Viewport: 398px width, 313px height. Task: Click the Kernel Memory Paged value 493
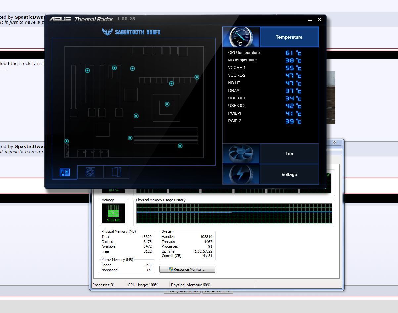(x=148, y=265)
